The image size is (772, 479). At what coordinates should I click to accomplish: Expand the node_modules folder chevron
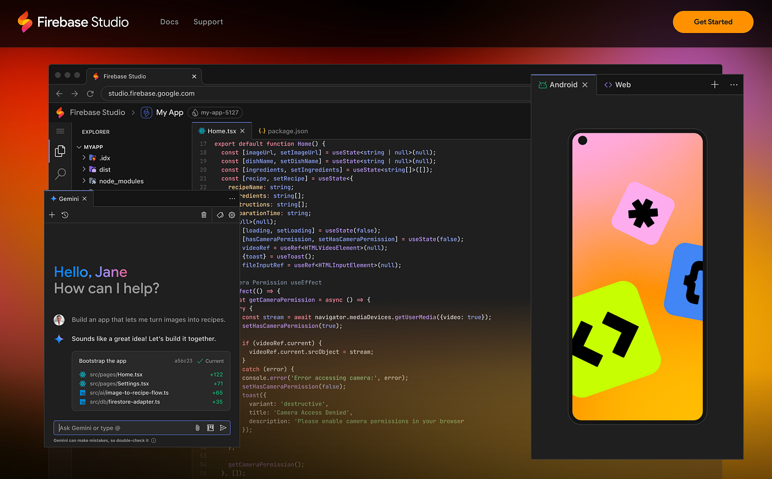[x=84, y=181]
